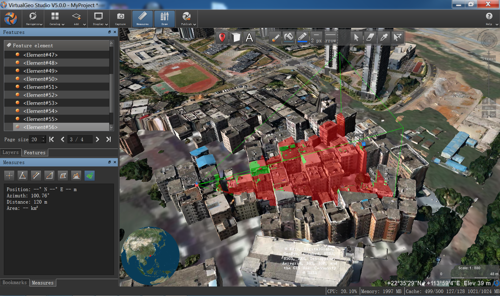Jump to first features page
The width and height of the screenshot is (500, 296).
(x=51, y=139)
